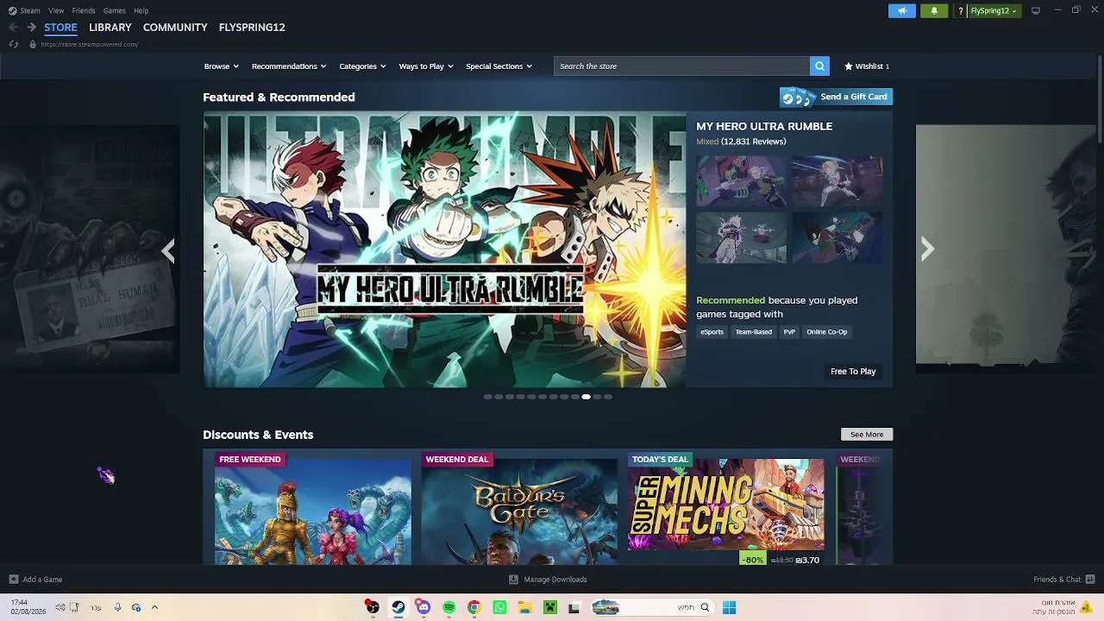Viewport: 1104px width, 621px height.
Task: Click the Free To Play label
Action: (x=853, y=372)
